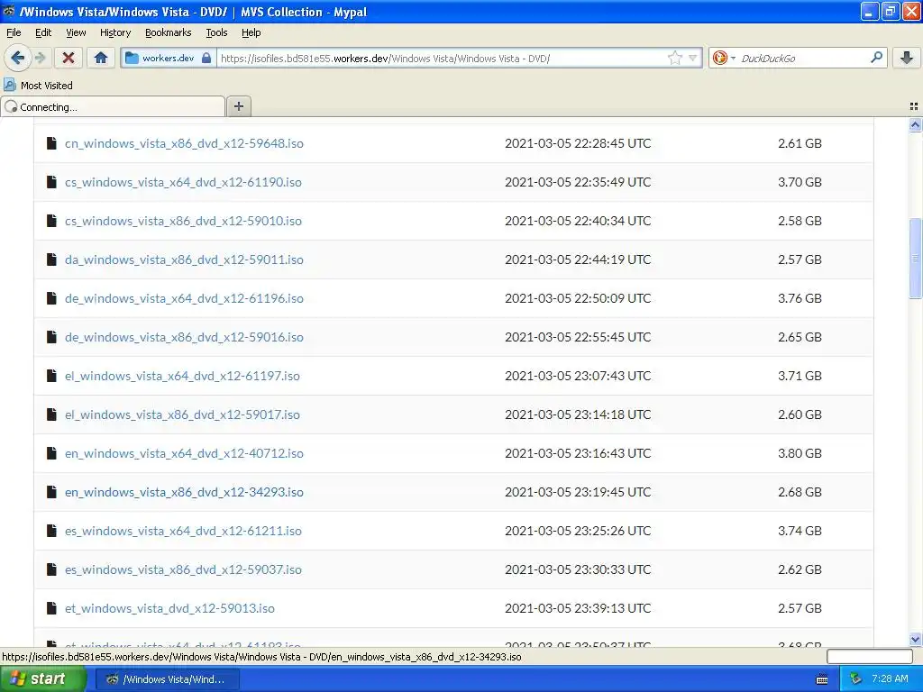This screenshot has height=692, width=923.
Task: Open the View menu
Action: 76,33
